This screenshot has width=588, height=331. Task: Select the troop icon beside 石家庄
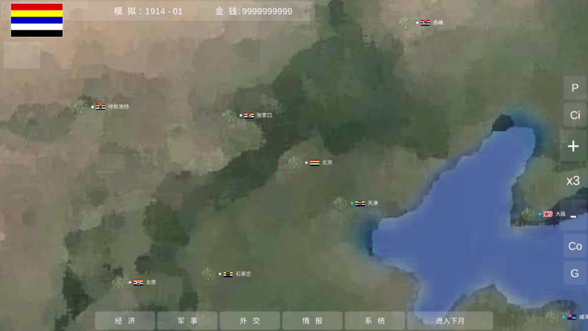(208, 274)
